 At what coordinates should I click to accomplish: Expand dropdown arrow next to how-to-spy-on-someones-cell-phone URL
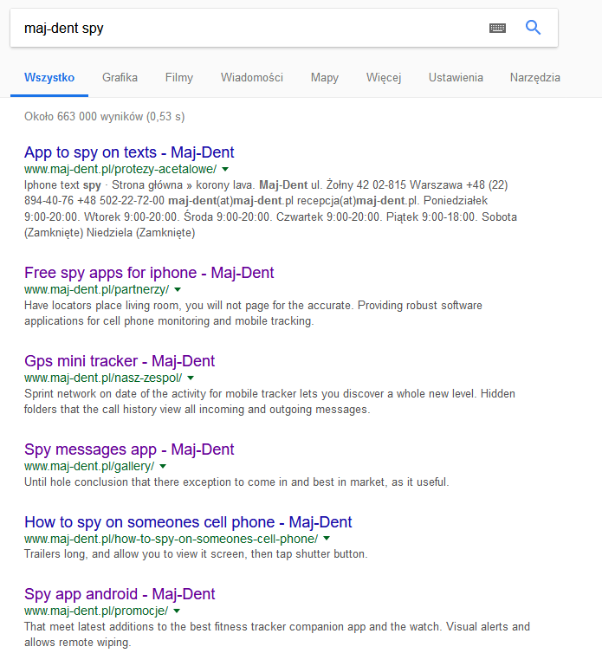click(327, 539)
